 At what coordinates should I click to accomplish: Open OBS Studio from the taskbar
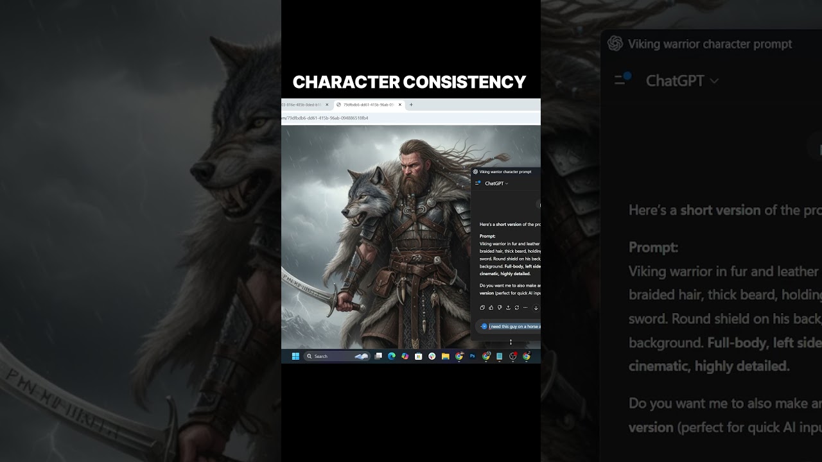[512, 356]
